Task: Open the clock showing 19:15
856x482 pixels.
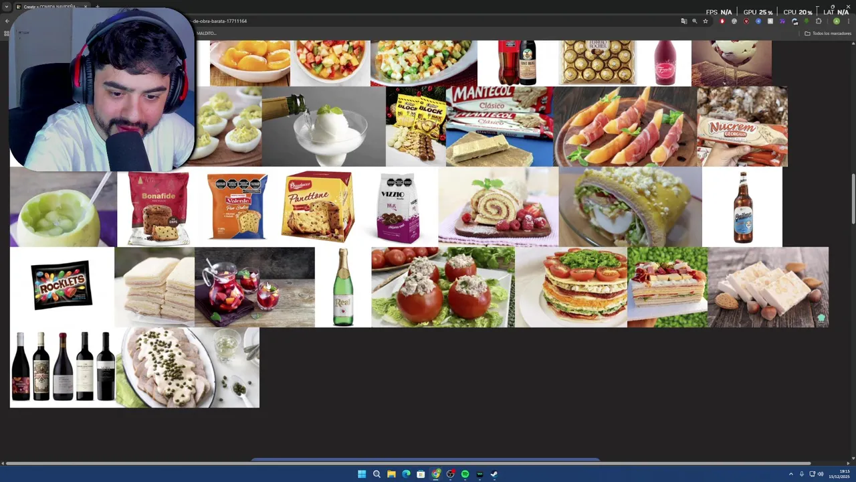Action: [x=841, y=474]
